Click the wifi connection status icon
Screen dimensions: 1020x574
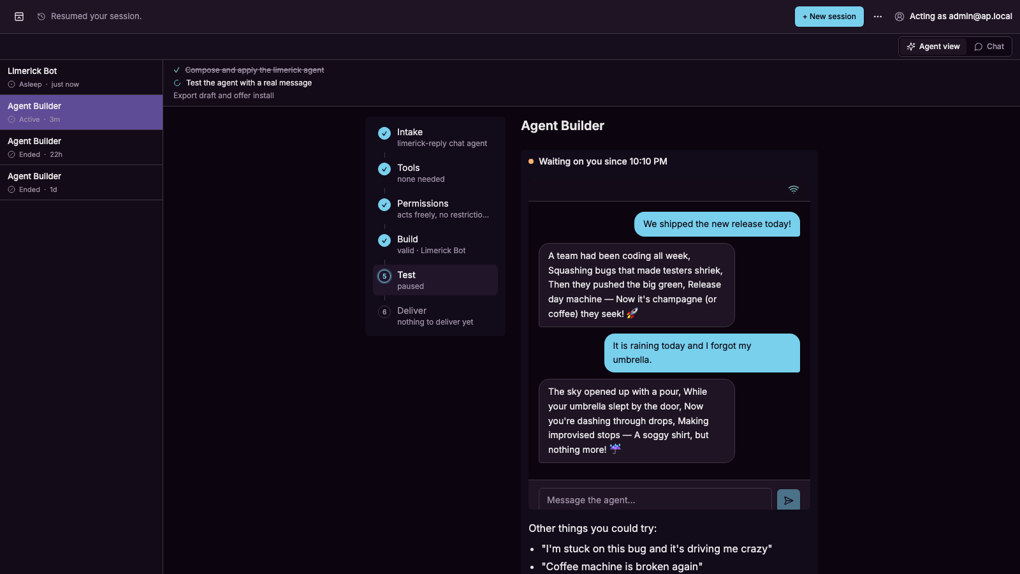tap(794, 189)
